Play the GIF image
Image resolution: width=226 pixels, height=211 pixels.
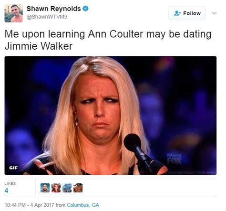coord(111,116)
